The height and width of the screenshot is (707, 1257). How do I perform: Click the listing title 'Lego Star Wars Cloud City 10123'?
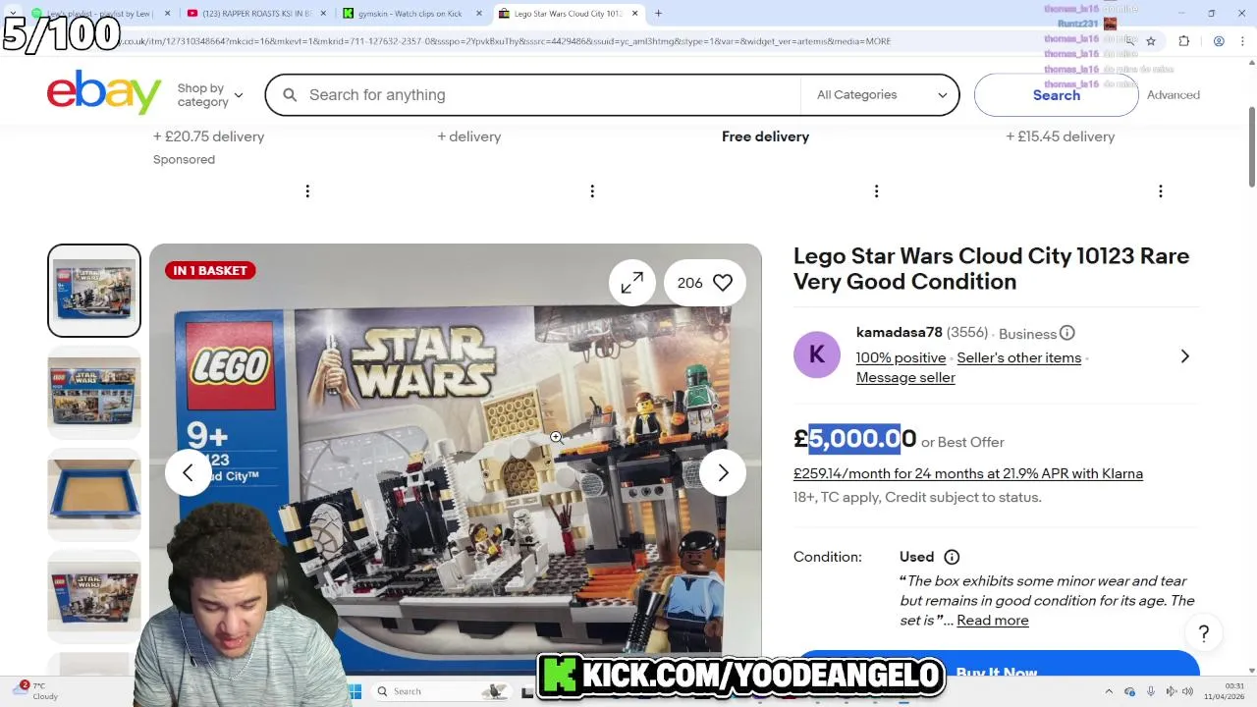(x=991, y=268)
